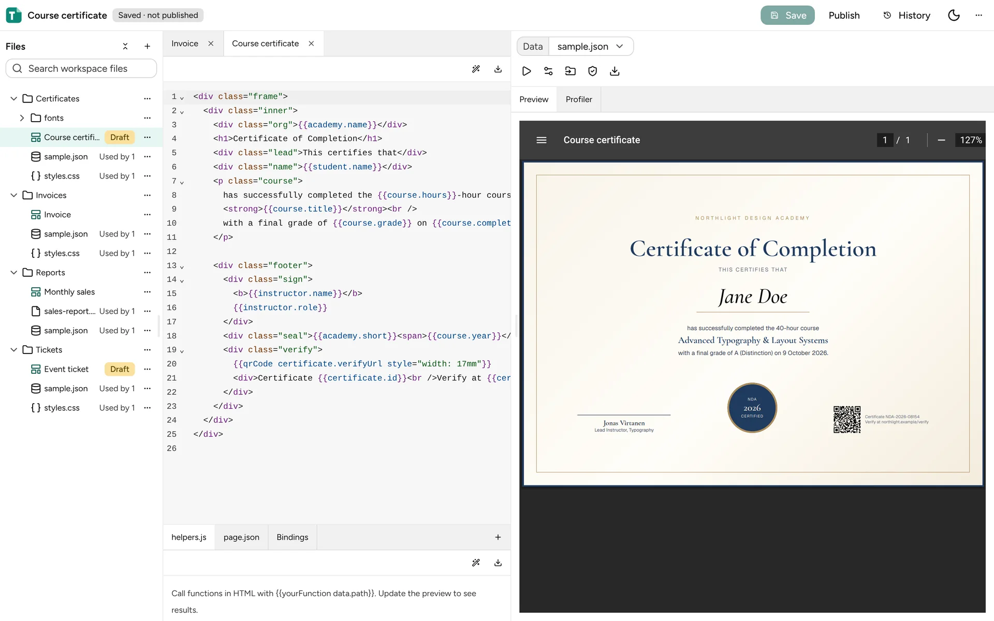Viewport: 994px width, 621px height.
Task: Collapse all folders in Files panel
Action: point(125,47)
